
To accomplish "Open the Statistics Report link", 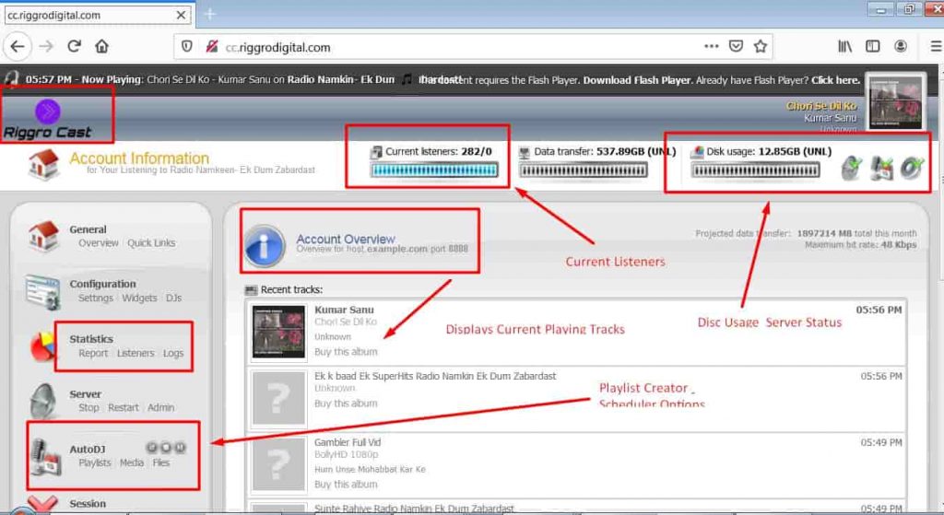I will (93, 353).
